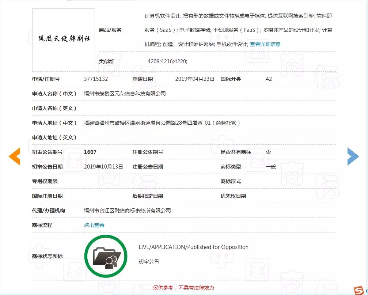The image size is (368, 295).
Task: Click the 是否共有商标 label
Action: 236,152
